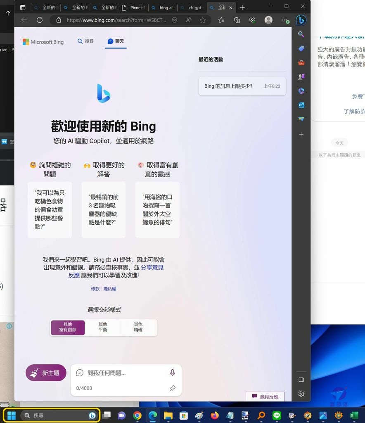Screen dimensions: 365x423
Task: Open the Microsoft 365 icon in Edge sidebar
Action: click(x=301, y=91)
